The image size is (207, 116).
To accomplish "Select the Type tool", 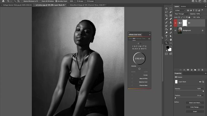I will 166,36.
